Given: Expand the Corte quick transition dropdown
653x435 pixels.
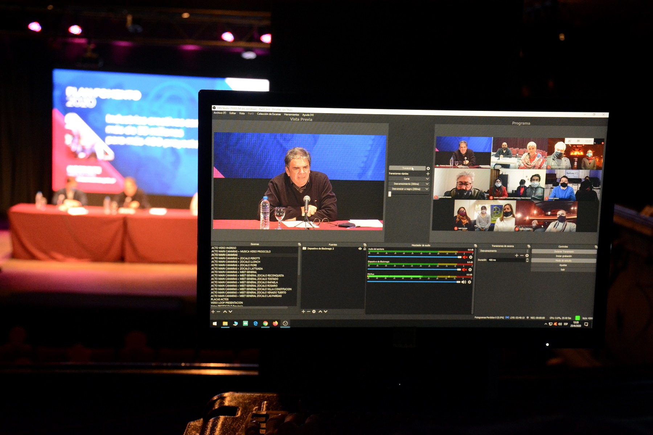Looking at the screenshot, I should 427,179.
